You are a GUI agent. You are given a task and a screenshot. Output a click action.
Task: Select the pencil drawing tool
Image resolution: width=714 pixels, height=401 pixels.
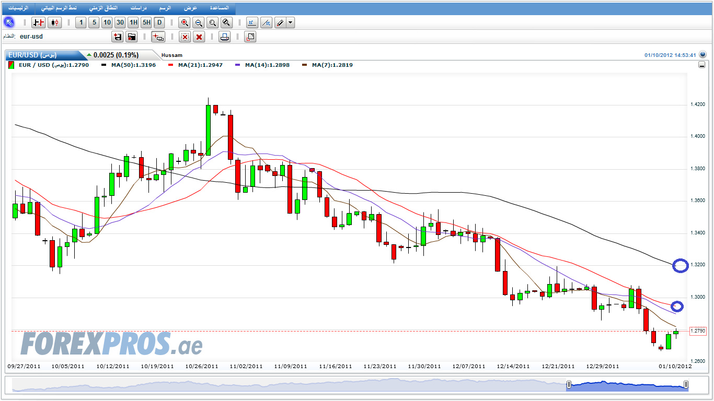280,22
